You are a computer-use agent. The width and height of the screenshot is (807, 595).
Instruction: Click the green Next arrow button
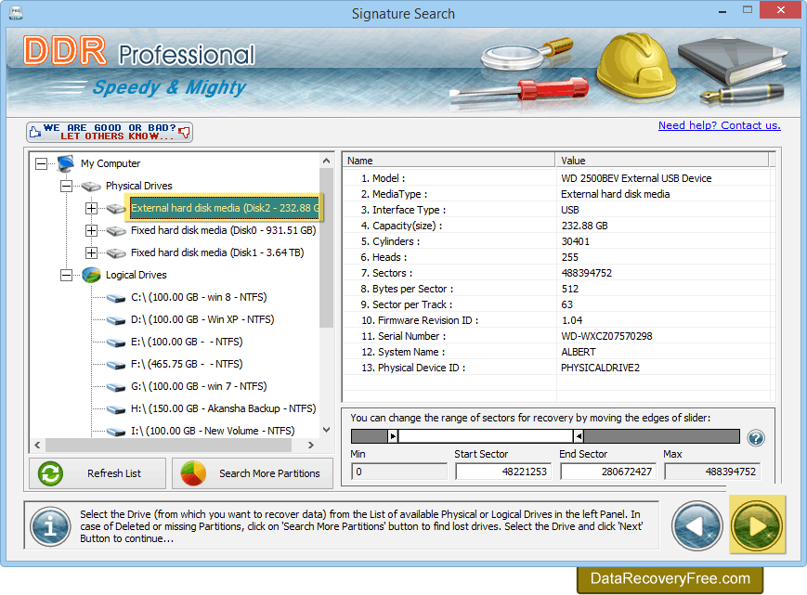pos(757,525)
